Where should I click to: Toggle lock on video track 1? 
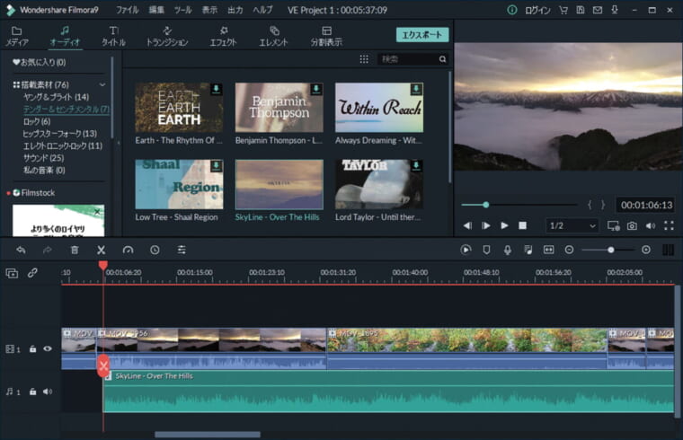click(32, 348)
